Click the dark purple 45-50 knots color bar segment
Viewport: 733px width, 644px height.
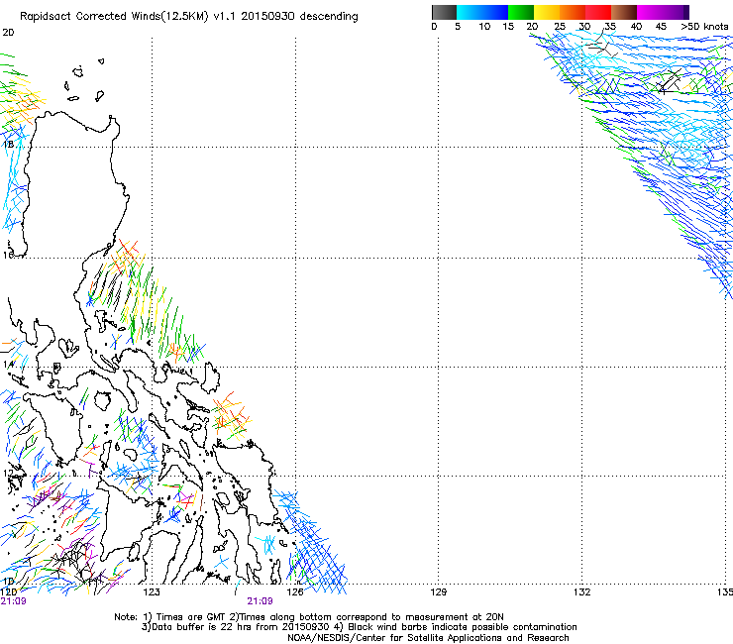[676, 12]
